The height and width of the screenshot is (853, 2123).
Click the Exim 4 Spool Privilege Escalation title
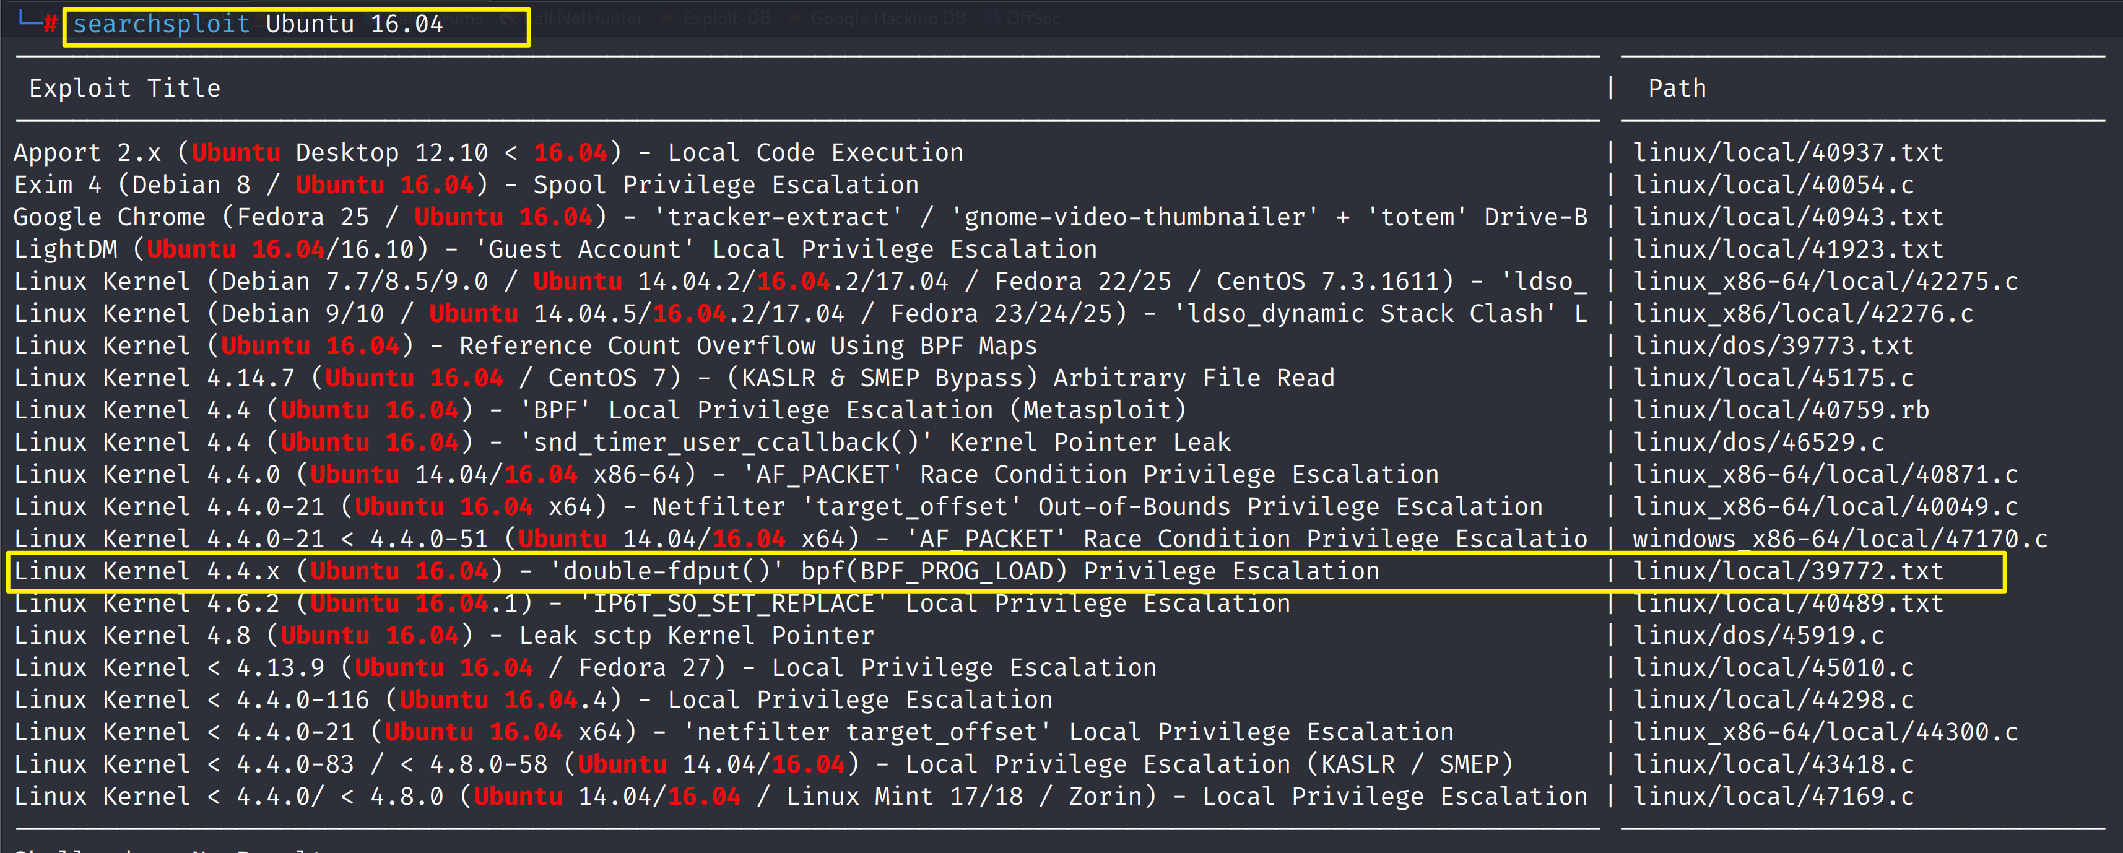pyautogui.click(x=466, y=184)
